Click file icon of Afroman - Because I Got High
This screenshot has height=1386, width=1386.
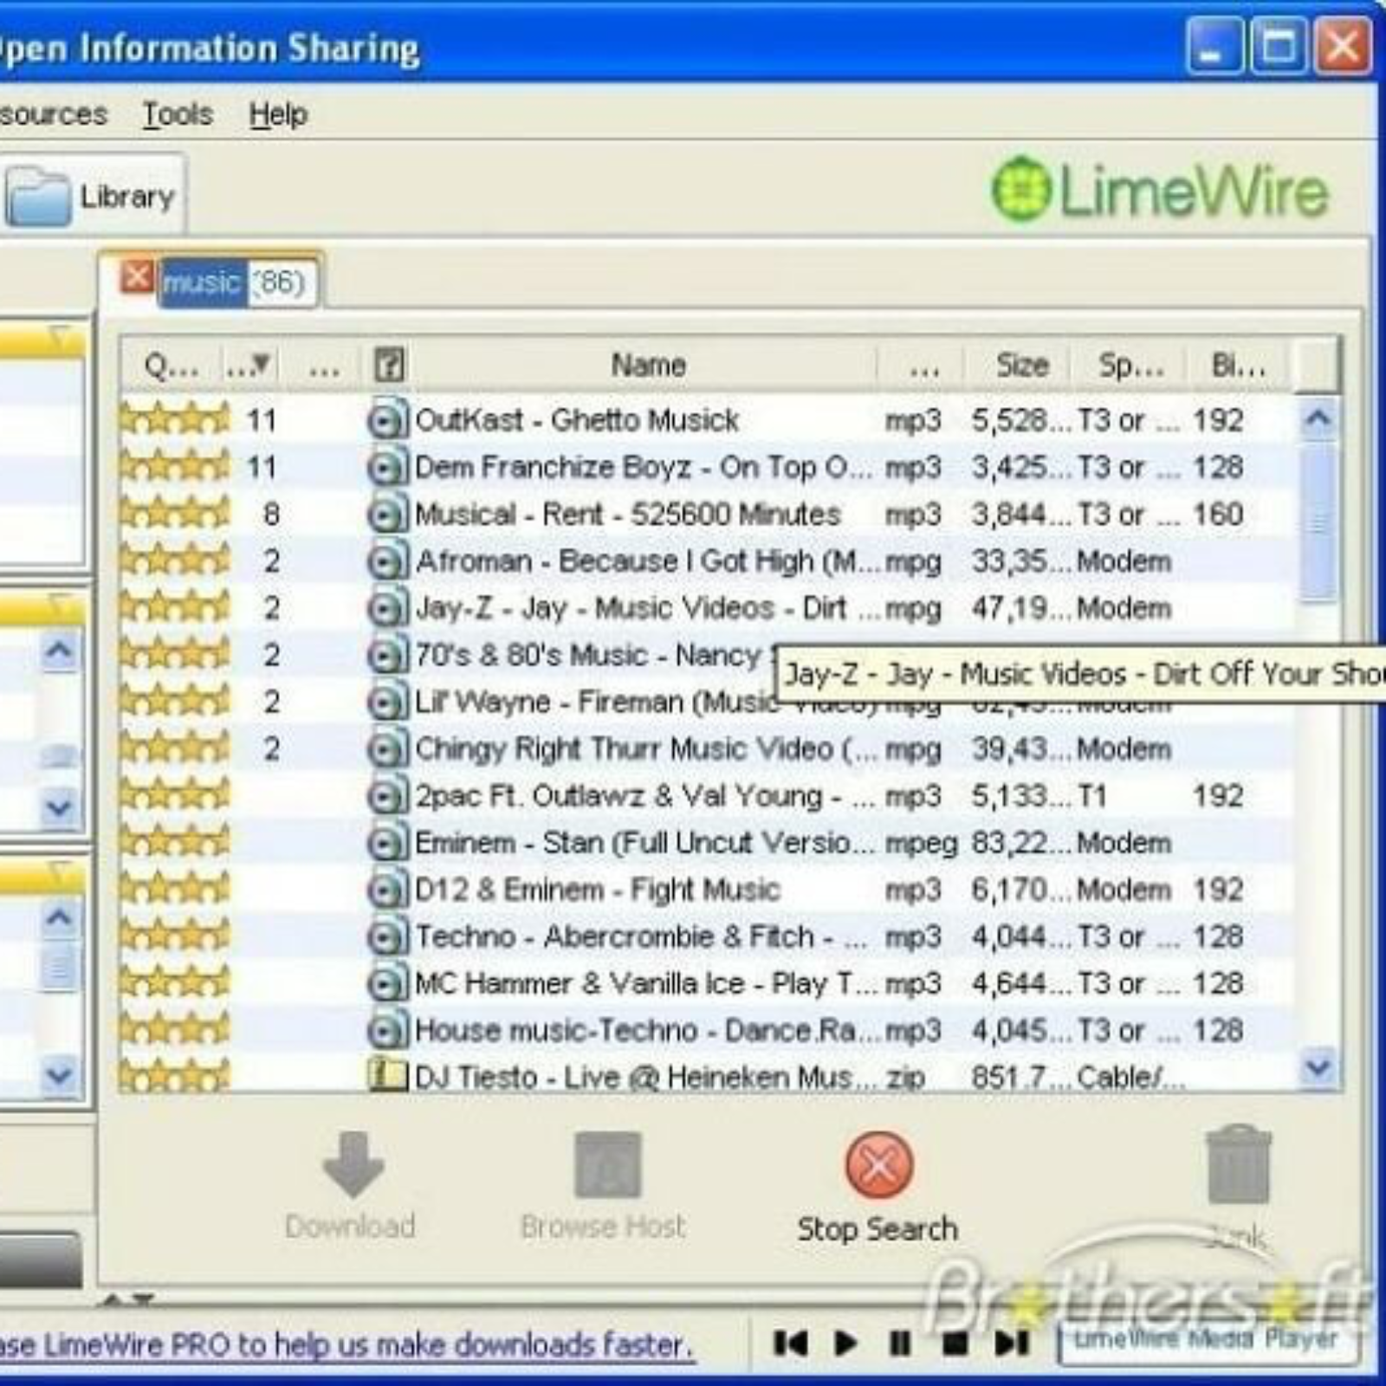tap(387, 561)
